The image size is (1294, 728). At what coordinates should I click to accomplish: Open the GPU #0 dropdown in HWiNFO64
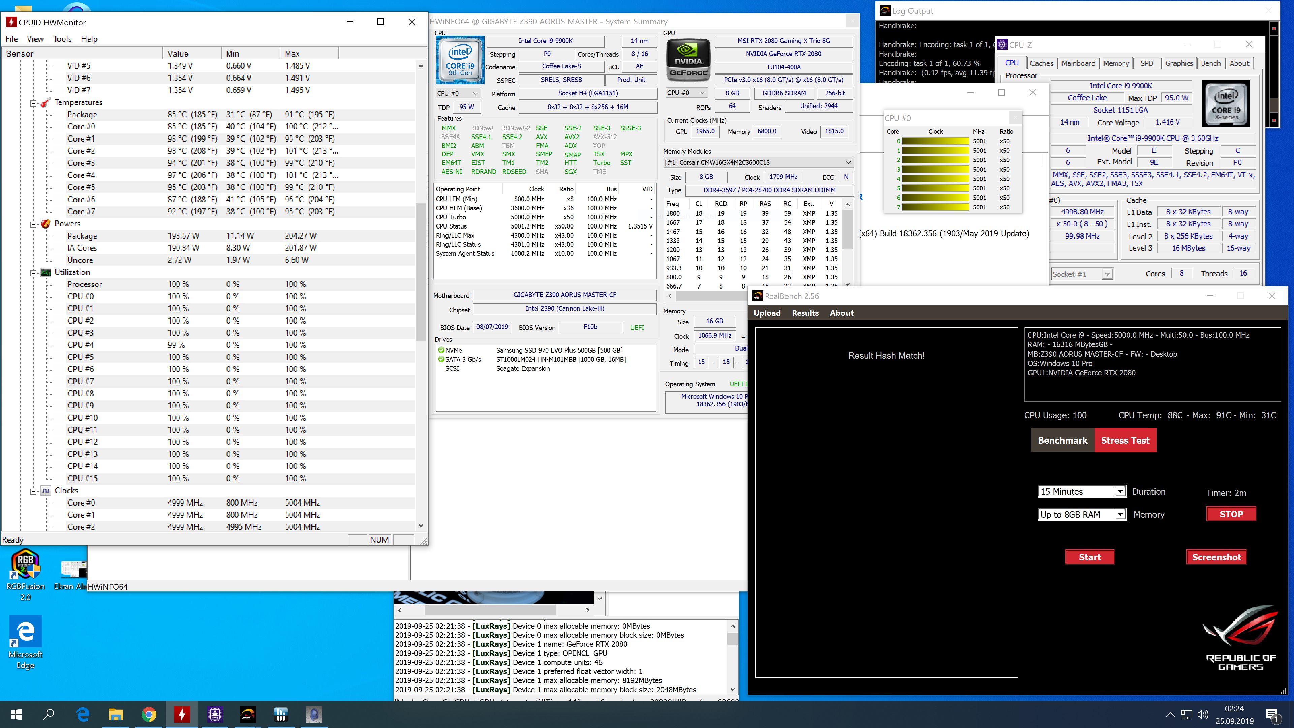pos(687,93)
